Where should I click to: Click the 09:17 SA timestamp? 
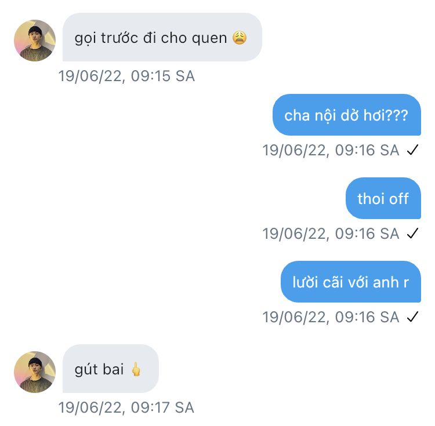coord(126,407)
